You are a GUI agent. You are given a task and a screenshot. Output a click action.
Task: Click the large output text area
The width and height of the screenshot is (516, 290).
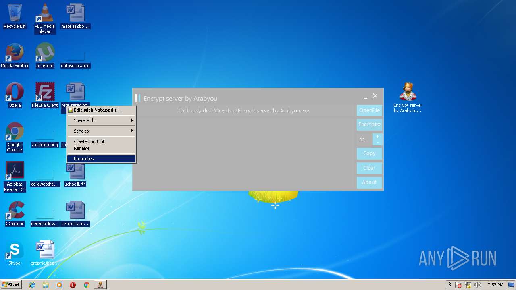[x=244, y=153]
